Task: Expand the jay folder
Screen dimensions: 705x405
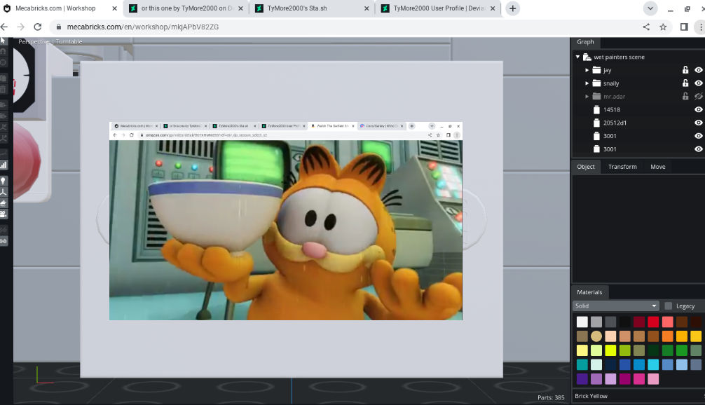Action: 587,70
